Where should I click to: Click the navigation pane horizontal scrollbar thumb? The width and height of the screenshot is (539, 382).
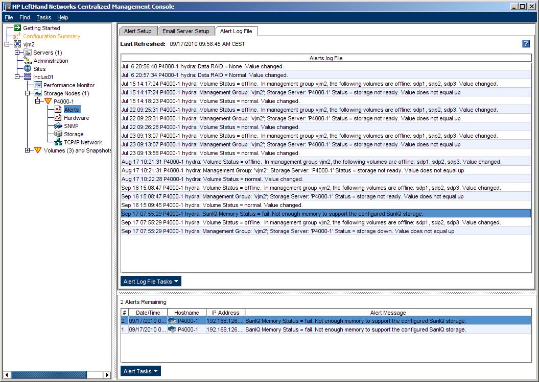tap(48, 375)
